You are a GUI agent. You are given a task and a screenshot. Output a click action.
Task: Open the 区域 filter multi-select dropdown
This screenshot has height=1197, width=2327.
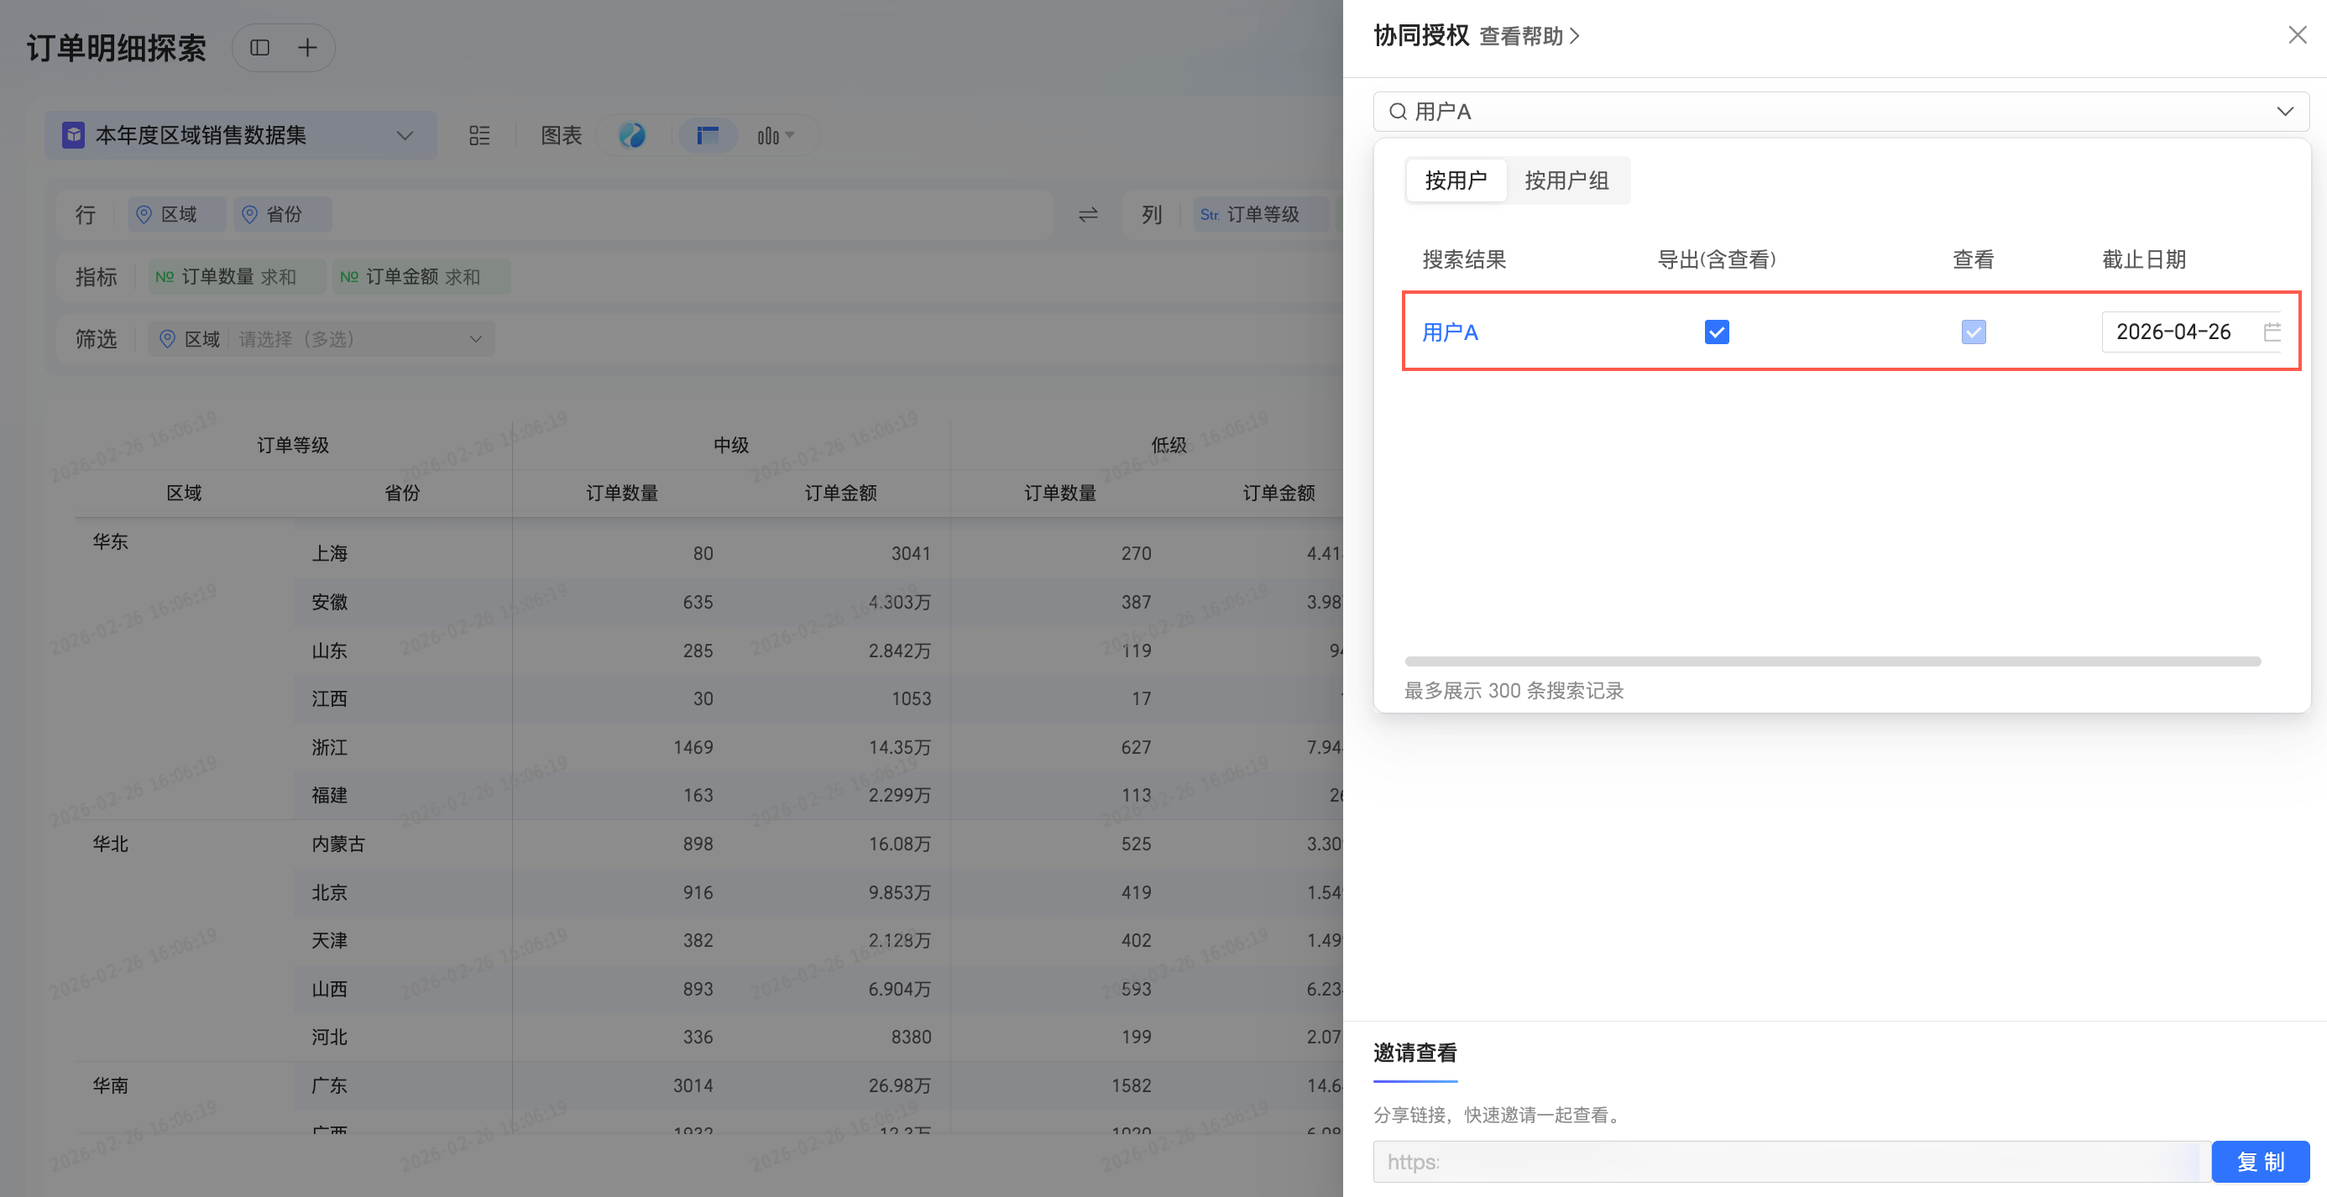click(475, 339)
